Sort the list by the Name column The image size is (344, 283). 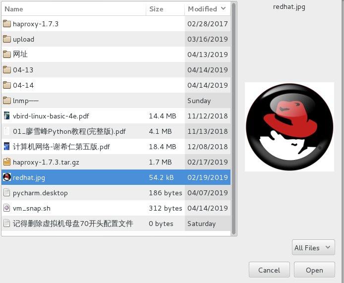click(x=73, y=9)
